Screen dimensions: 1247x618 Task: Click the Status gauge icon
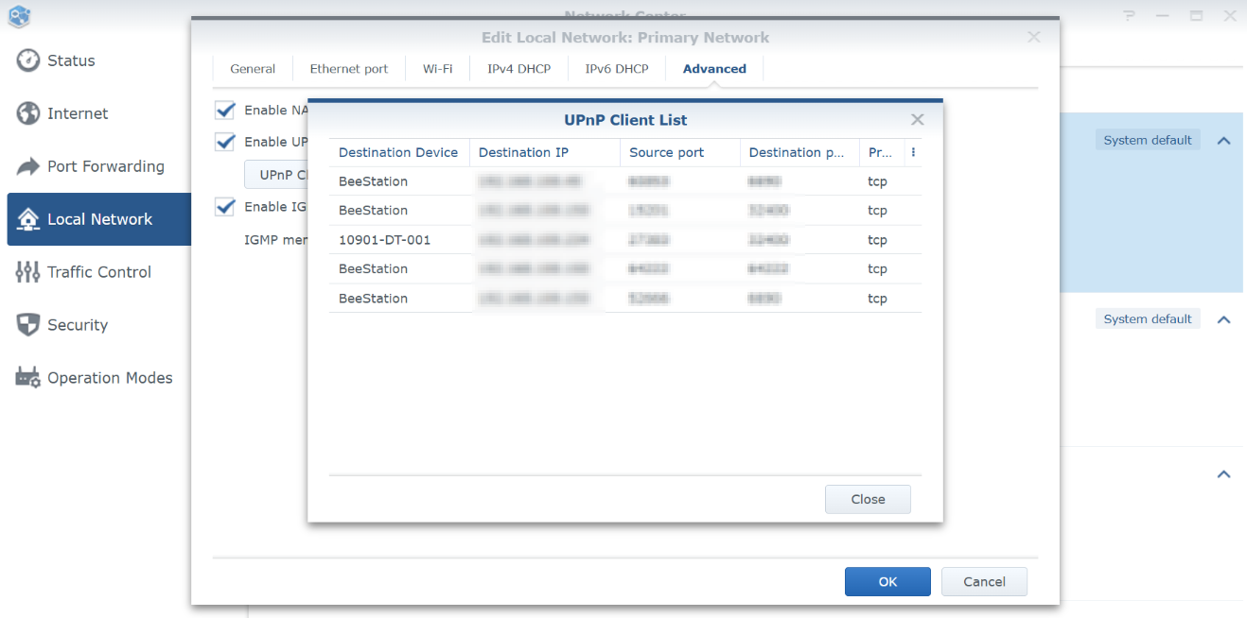(28, 60)
